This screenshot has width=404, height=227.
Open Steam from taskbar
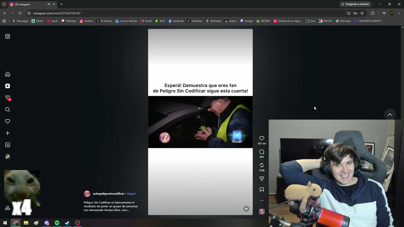[67, 223]
